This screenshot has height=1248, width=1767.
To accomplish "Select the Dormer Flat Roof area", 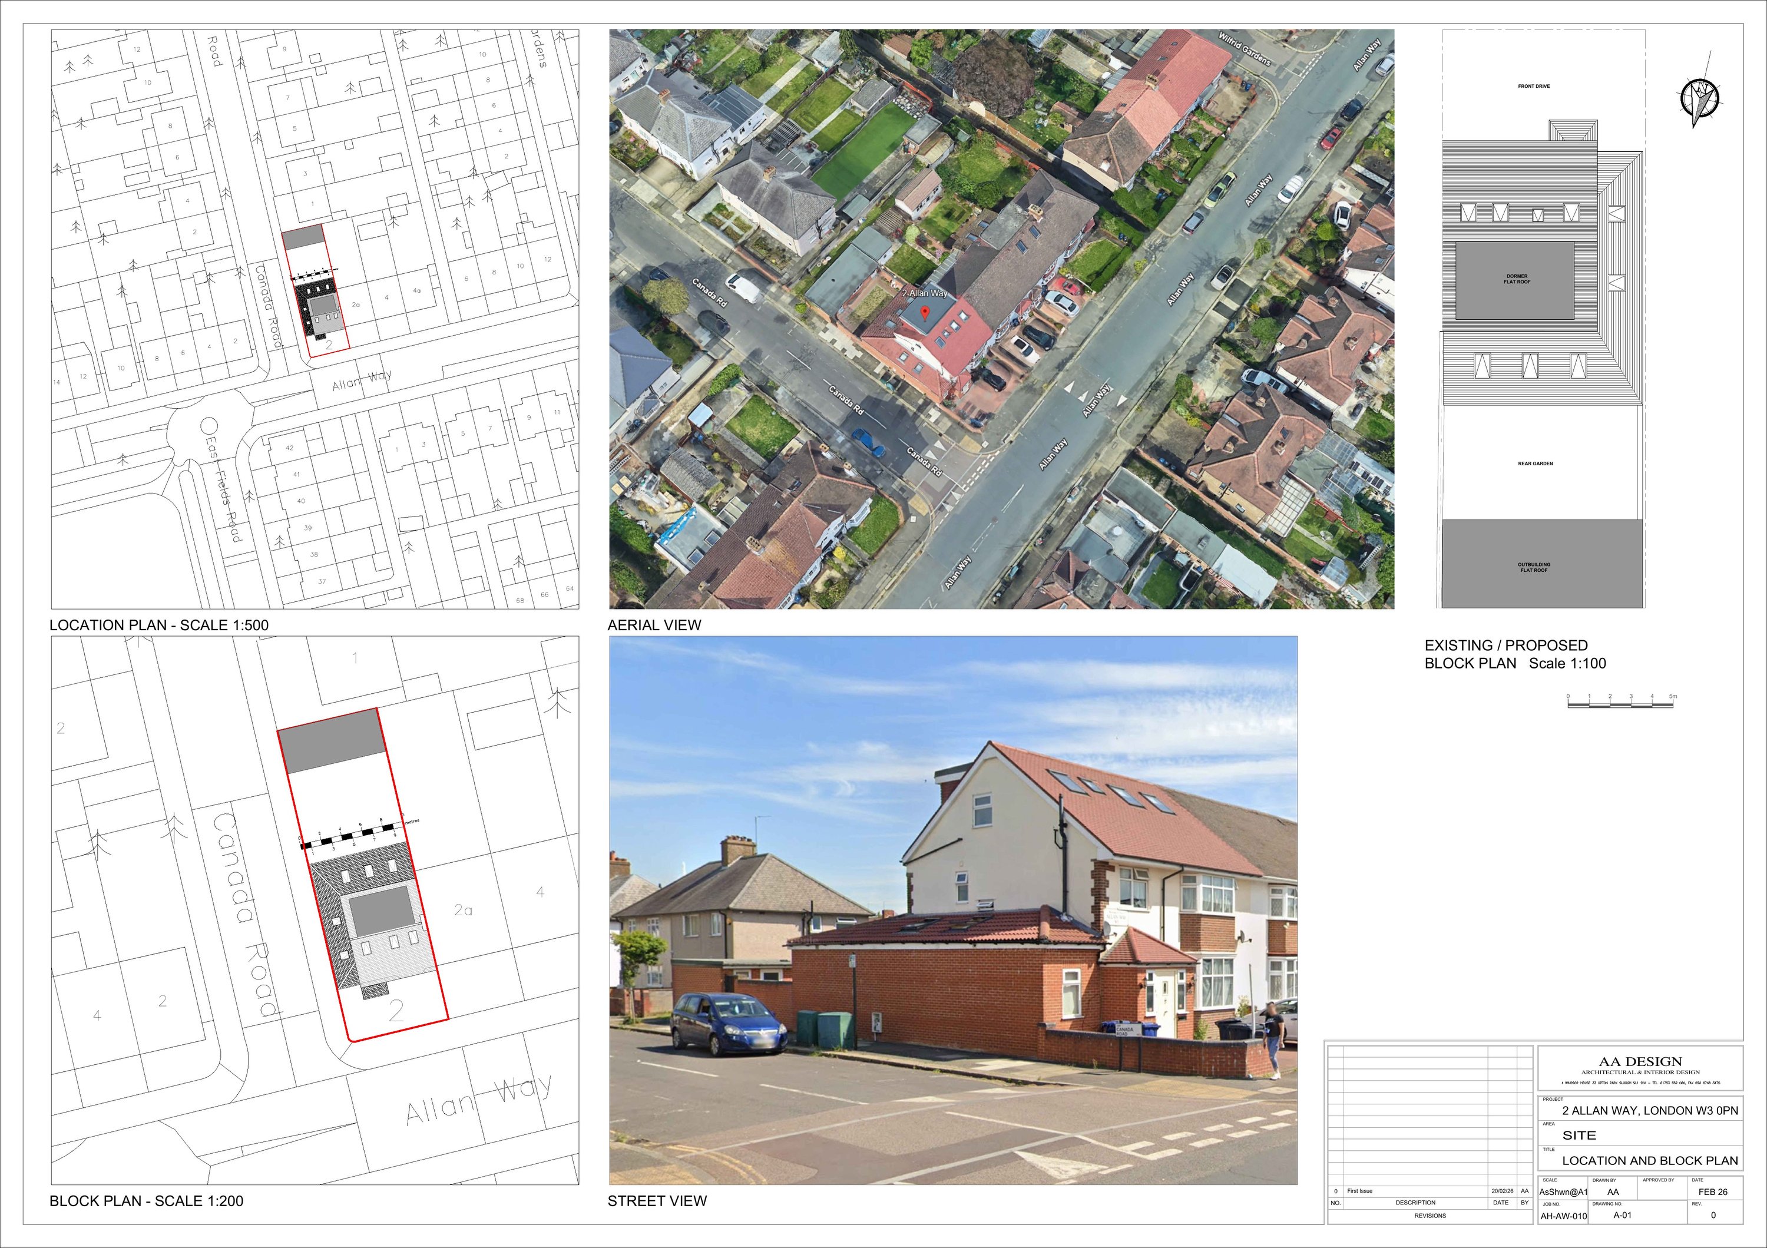I will click(1515, 280).
